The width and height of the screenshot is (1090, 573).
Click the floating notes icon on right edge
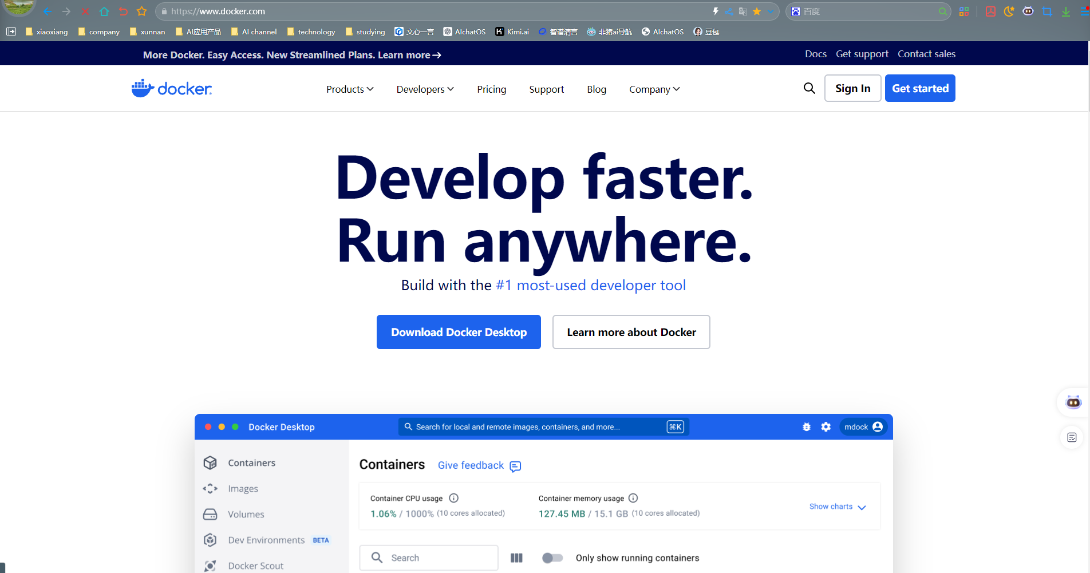click(x=1072, y=438)
